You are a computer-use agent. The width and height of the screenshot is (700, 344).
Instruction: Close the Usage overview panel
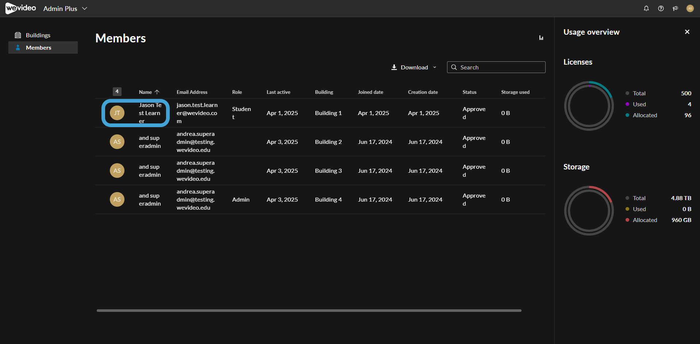[x=687, y=32]
